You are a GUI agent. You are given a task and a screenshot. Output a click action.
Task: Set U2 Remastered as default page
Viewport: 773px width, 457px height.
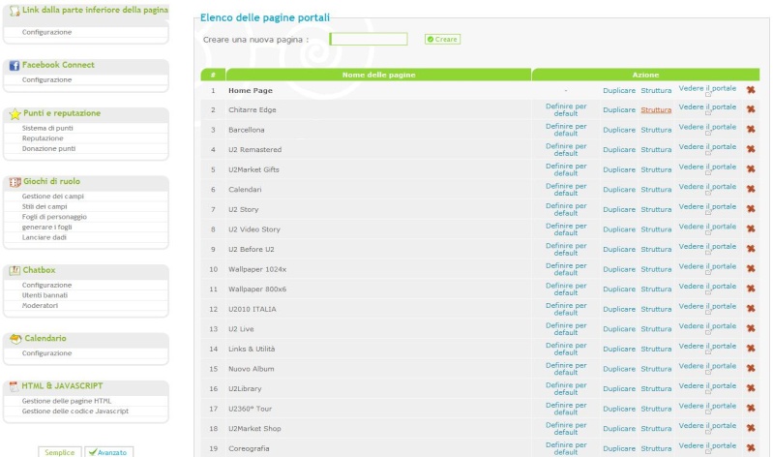(566, 149)
